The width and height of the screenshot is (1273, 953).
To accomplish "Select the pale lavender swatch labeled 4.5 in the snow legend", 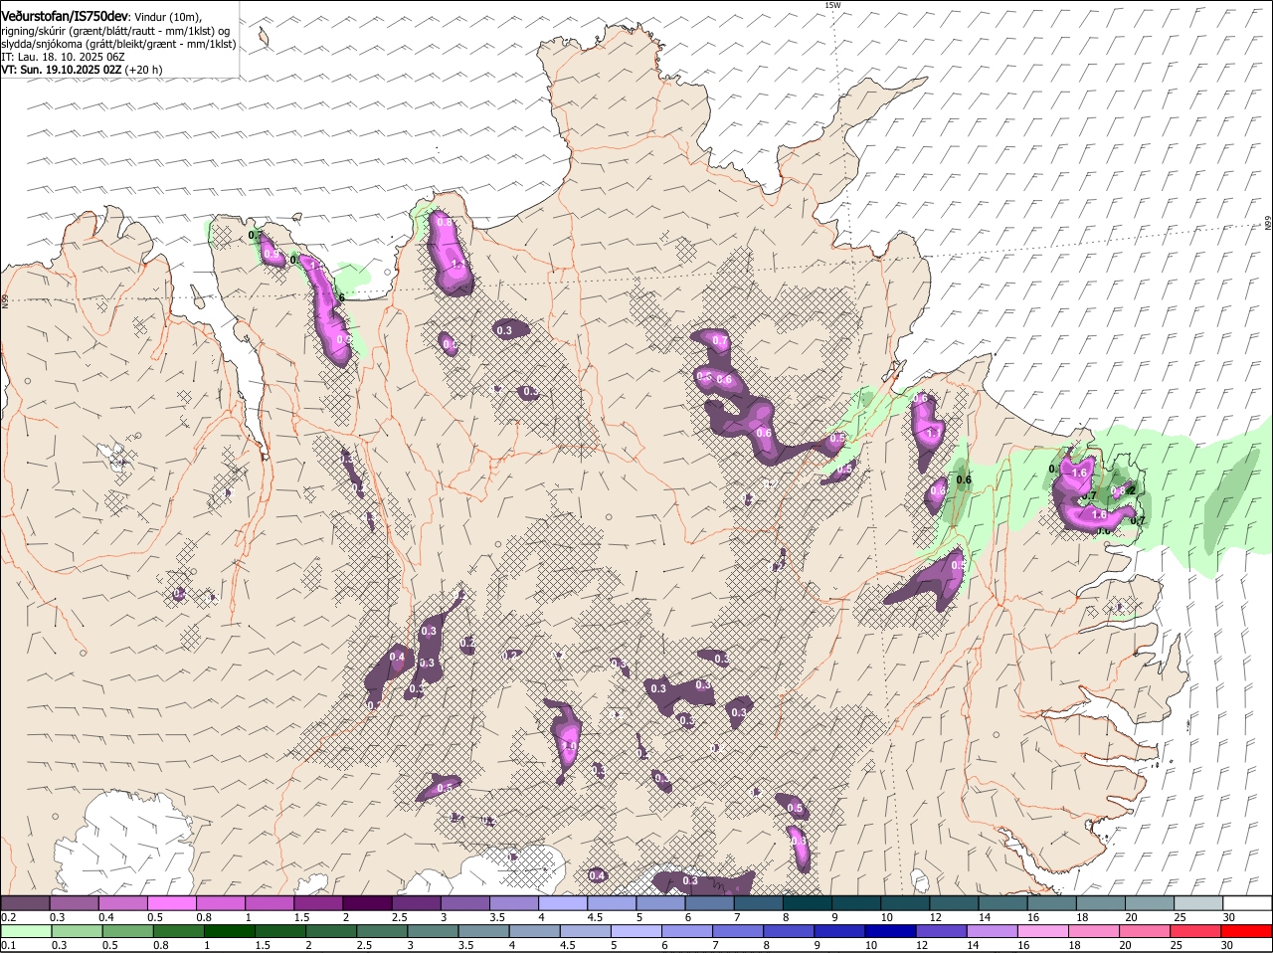I will coord(612,902).
